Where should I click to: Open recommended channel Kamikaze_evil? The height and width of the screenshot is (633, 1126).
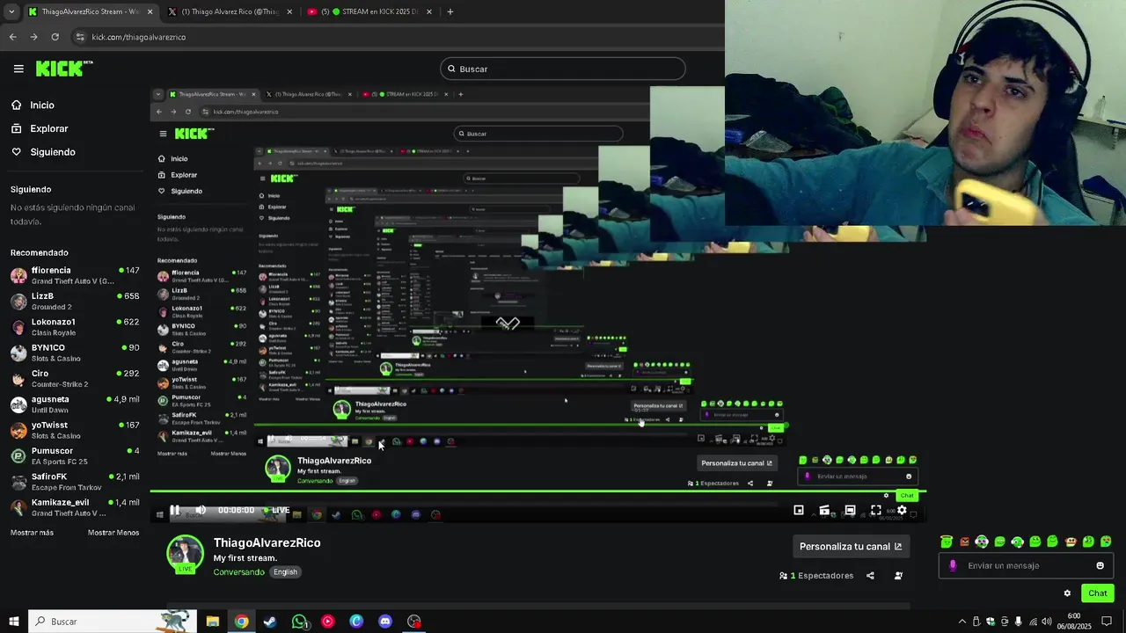click(75, 507)
